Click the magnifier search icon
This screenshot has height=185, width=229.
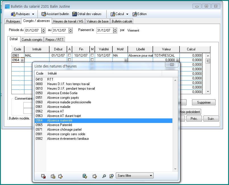pos(104,176)
